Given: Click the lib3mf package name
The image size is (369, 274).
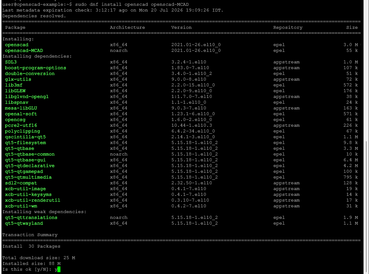Looking at the screenshot, I should click(14, 85).
